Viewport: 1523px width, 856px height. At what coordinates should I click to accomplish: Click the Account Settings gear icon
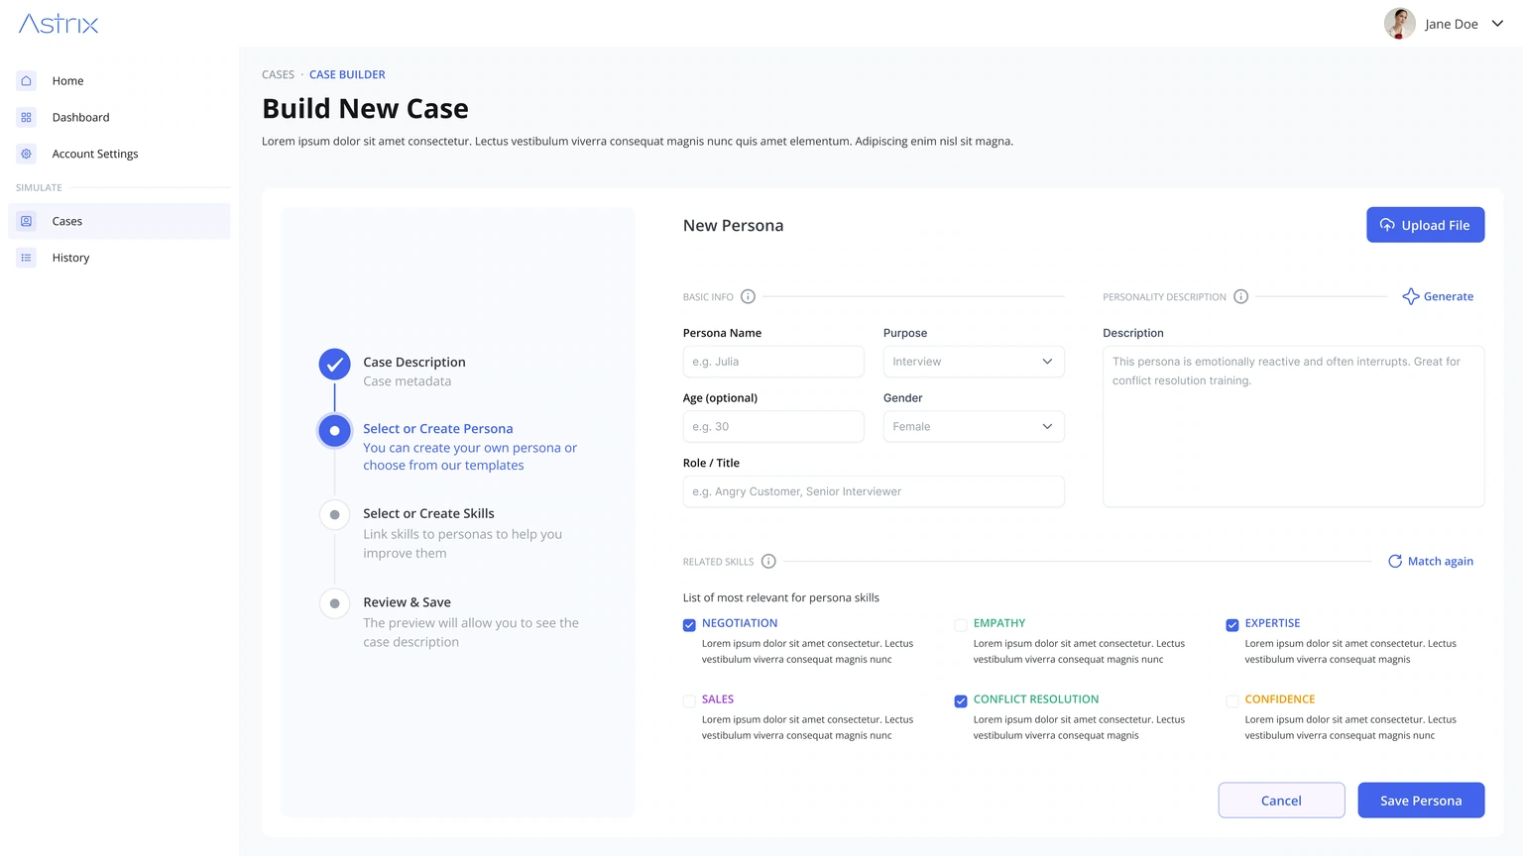click(x=27, y=154)
